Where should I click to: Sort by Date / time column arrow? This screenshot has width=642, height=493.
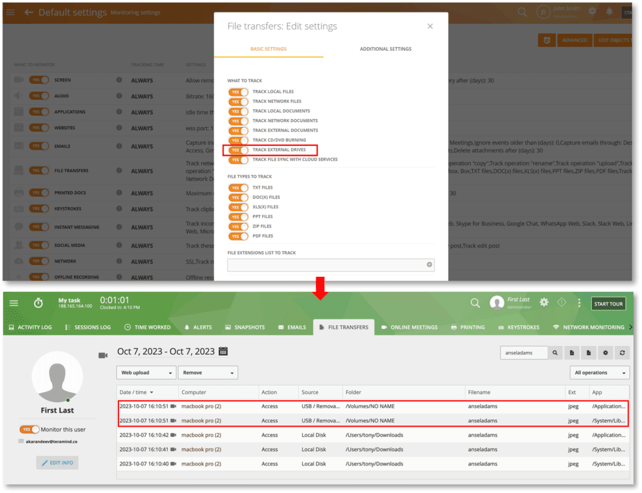point(152,392)
